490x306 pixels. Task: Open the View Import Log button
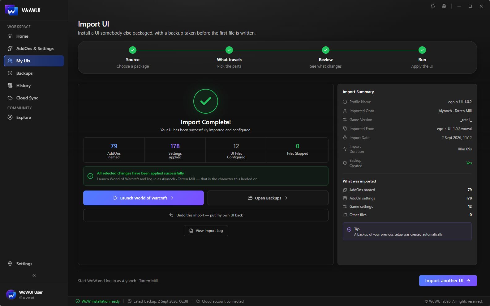(x=206, y=231)
